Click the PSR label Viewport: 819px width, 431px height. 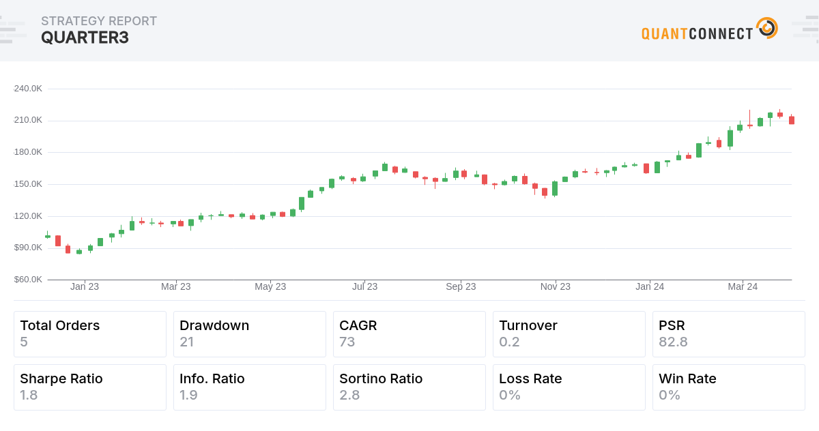672,325
